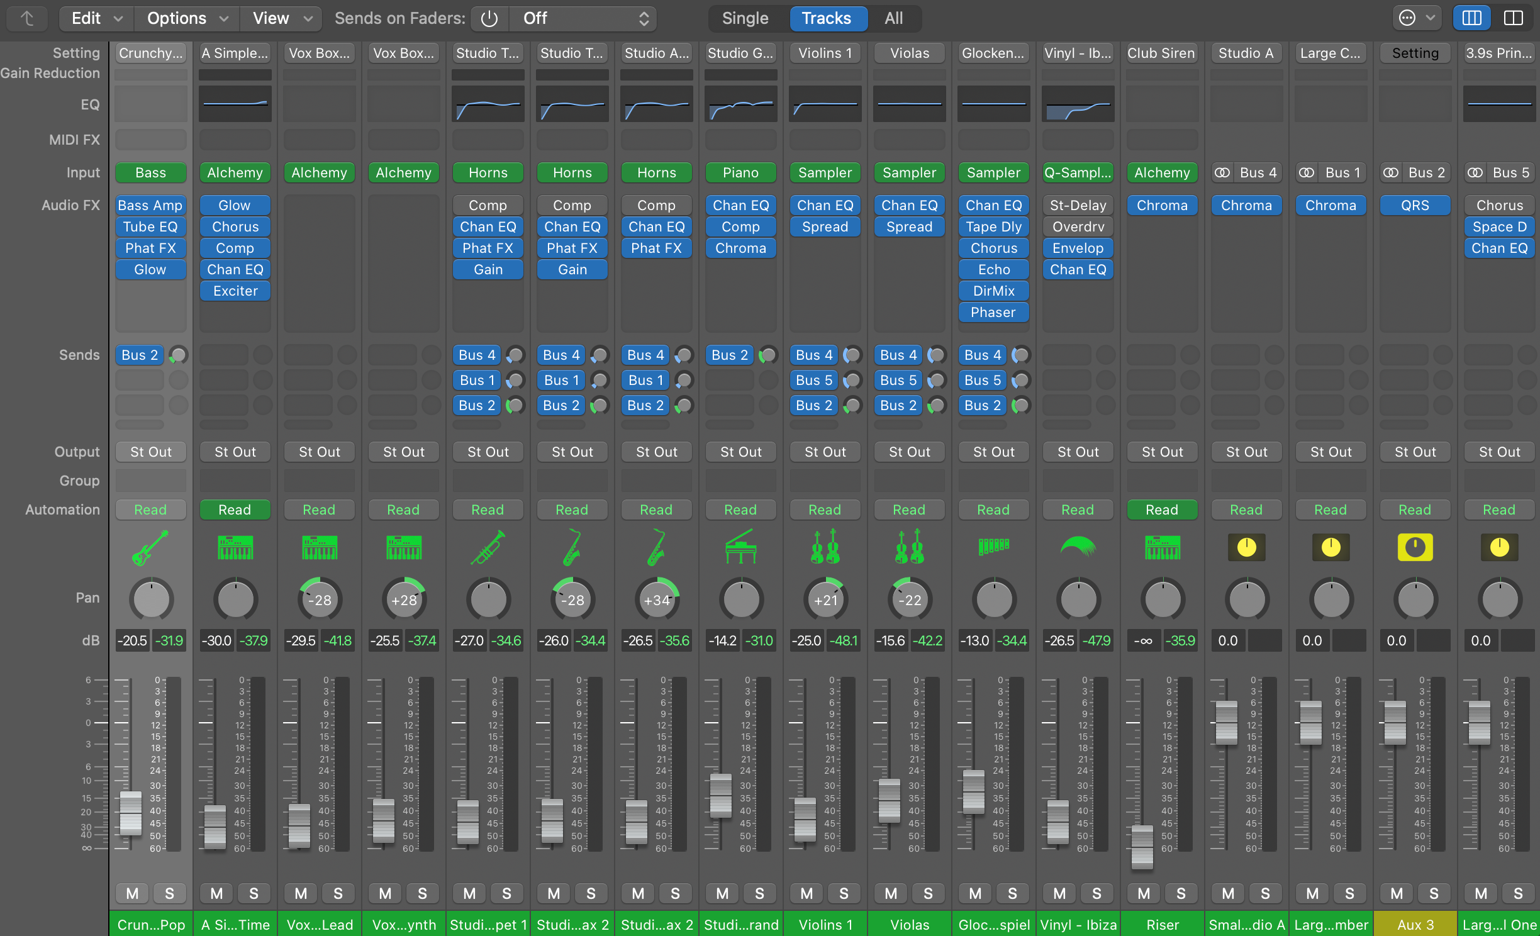Viewport: 1540px width, 936px height.
Task: Expand the View dropdown menu
Action: pyautogui.click(x=281, y=18)
